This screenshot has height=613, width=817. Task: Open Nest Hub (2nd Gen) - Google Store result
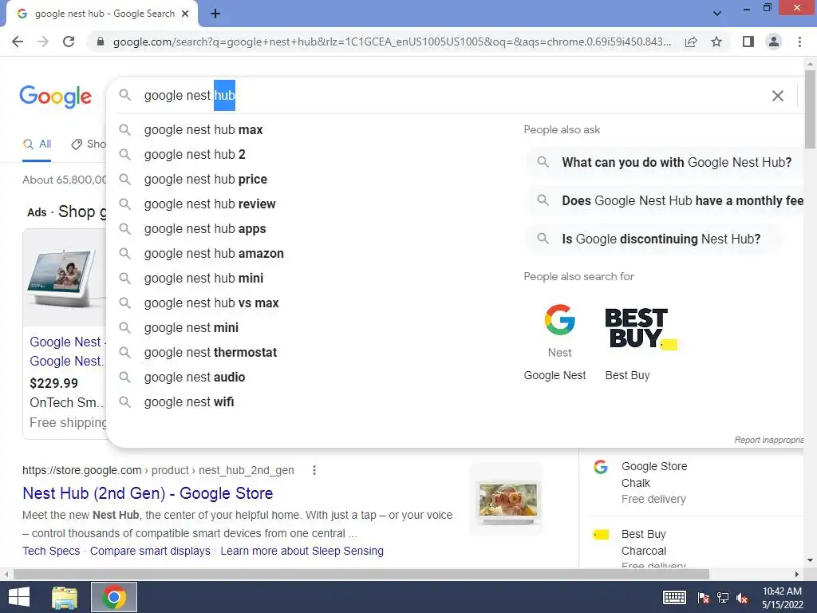(x=148, y=493)
